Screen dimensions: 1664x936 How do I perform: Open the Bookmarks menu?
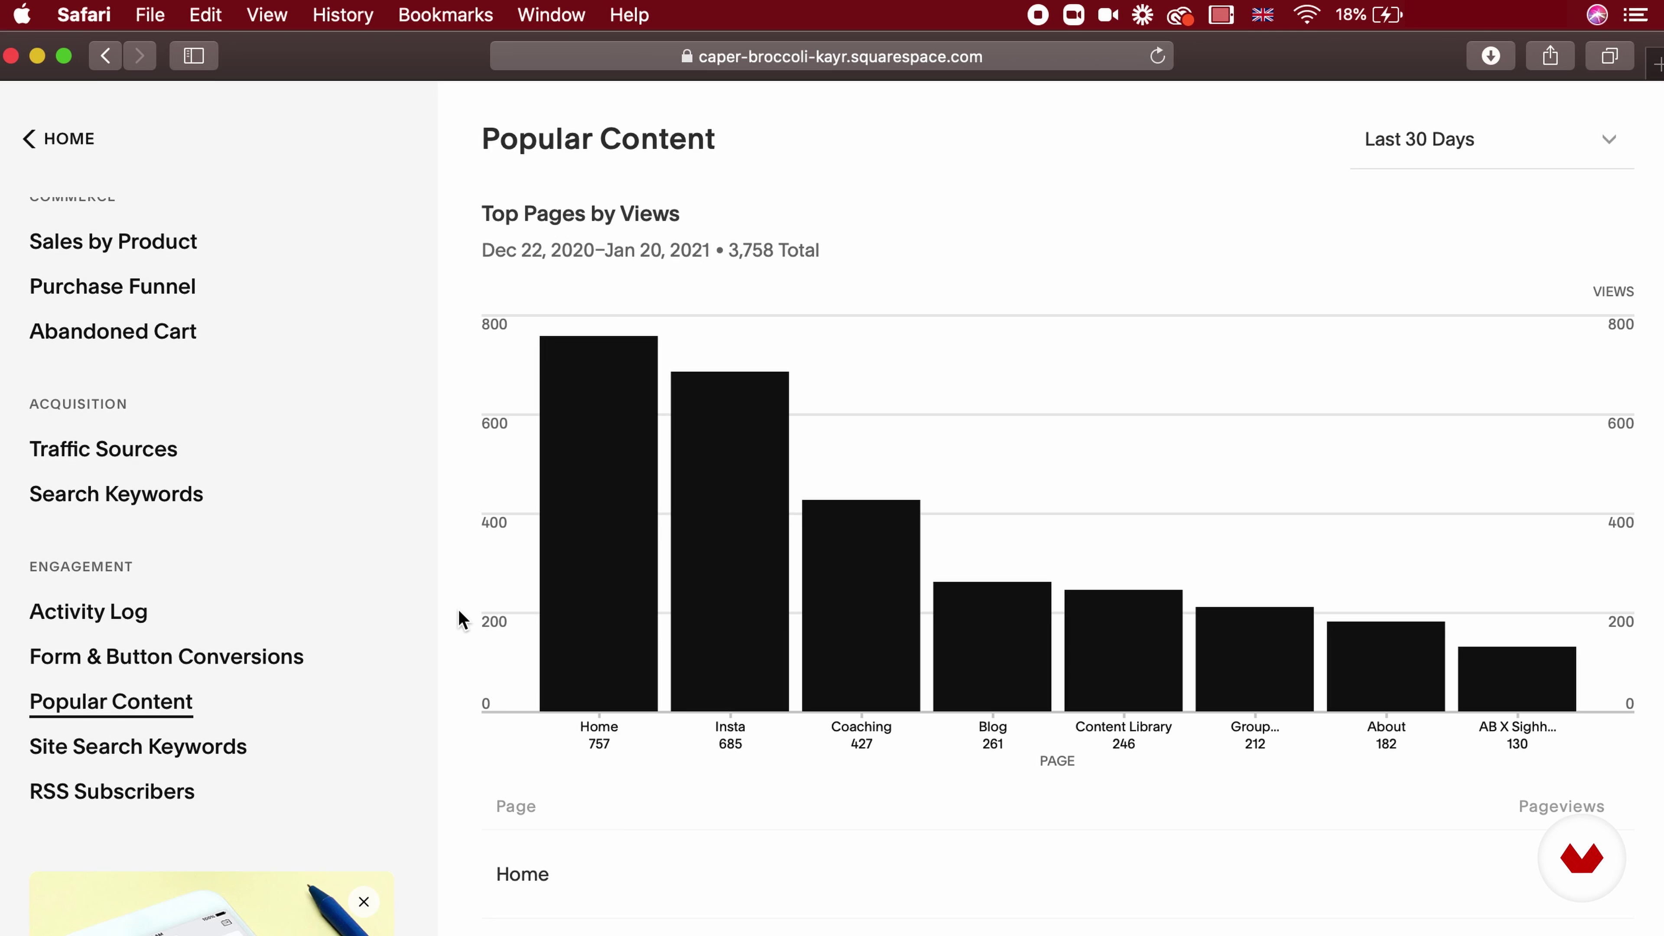446,14
